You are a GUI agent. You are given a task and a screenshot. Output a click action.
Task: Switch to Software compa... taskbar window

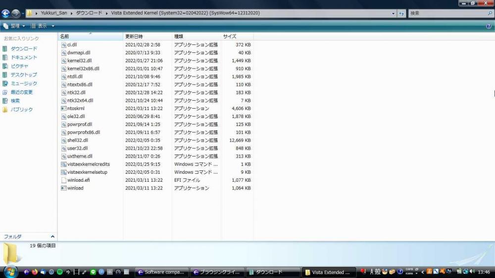[x=162, y=272]
